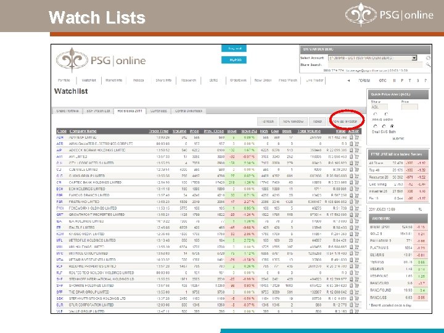This screenshot has height=333, width=444.
Task: Open the document icon for Growthpoint Properties
Action: 351,215
